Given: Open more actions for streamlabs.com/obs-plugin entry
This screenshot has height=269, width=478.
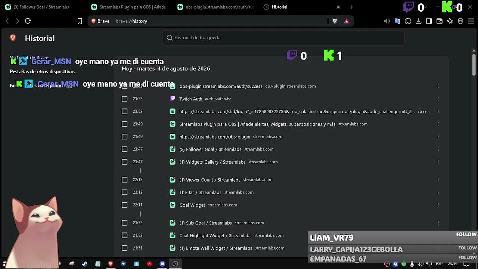Looking at the screenshot, I should tap(438, 137).
